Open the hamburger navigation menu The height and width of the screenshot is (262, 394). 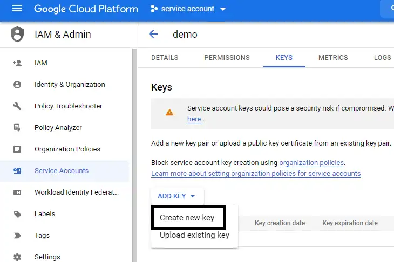[x=17, y=9]
